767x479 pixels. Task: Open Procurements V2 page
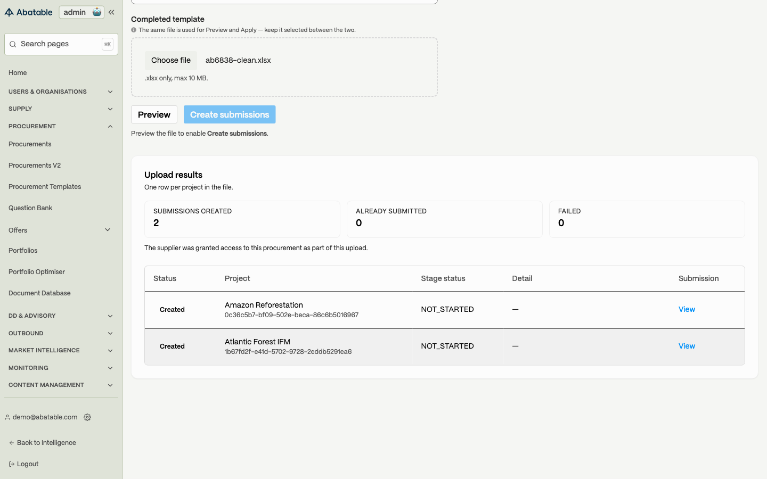(x=35, y=166)
